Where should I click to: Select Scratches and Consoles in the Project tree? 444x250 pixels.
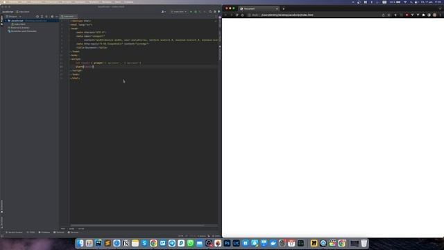coord(22,31)
